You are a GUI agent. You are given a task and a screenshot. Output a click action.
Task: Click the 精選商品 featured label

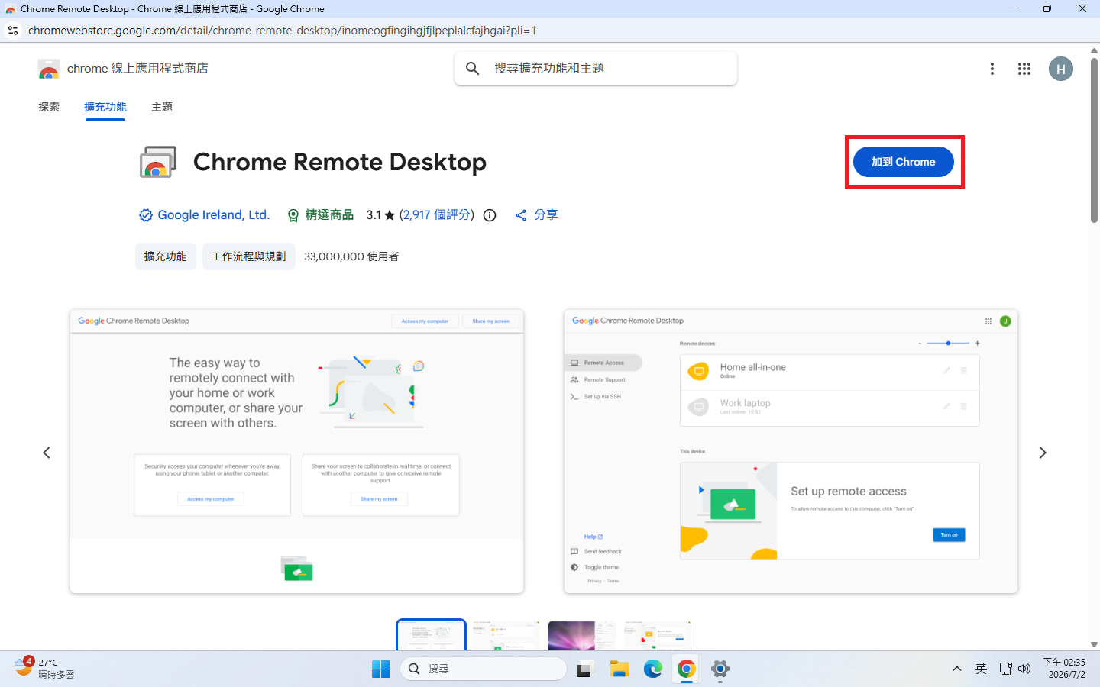coord(329,215)
